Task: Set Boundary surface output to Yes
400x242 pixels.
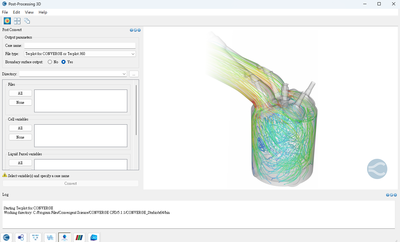Action: pyautogui.click(x=64, y=62)
